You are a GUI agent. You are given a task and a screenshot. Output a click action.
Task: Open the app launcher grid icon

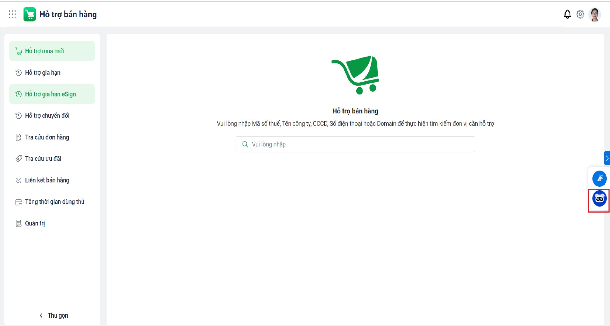pyautogui.click(x=12, y=14)
